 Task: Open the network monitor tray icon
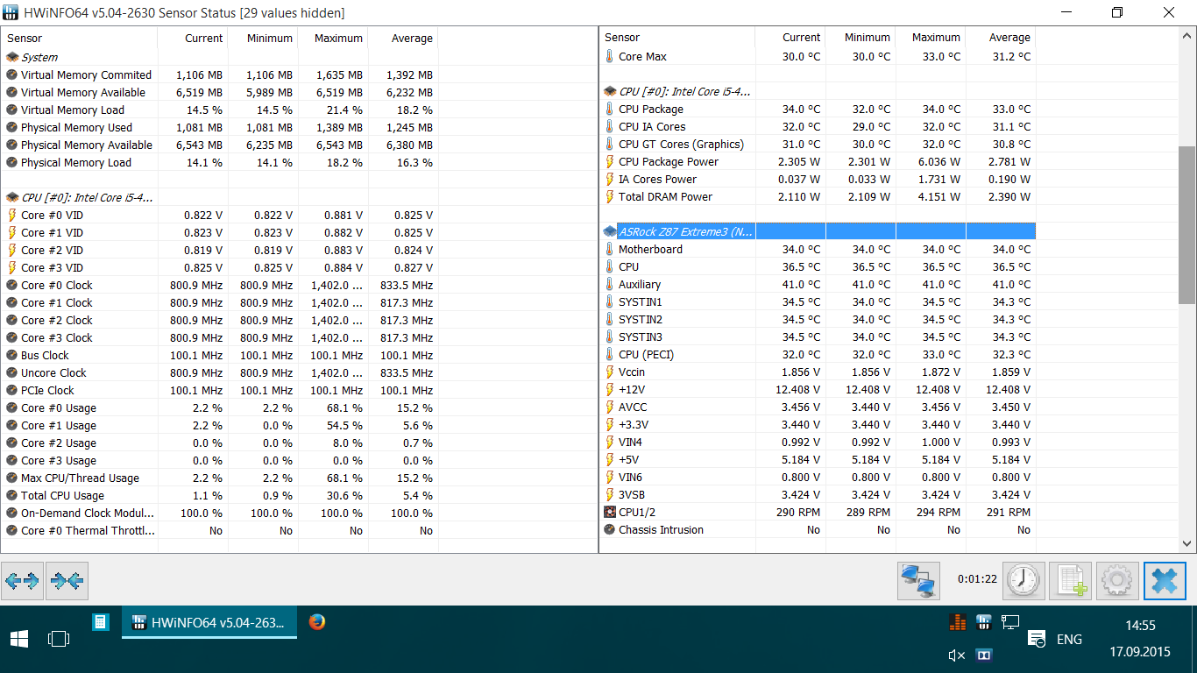point(1010,622)
